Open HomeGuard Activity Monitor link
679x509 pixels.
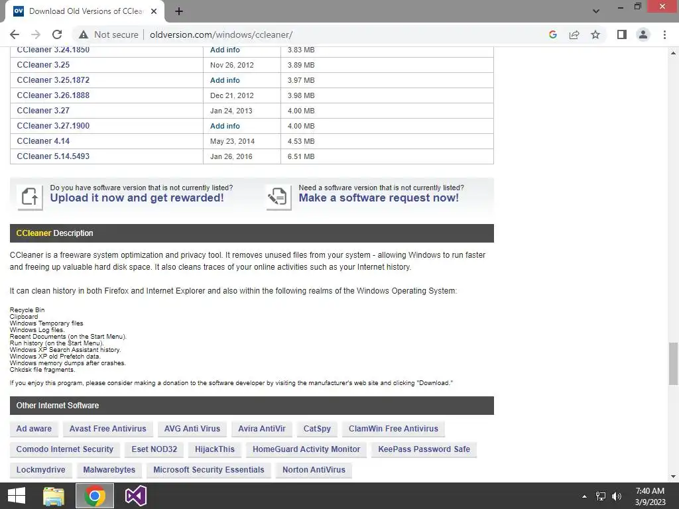coord(306,449)
